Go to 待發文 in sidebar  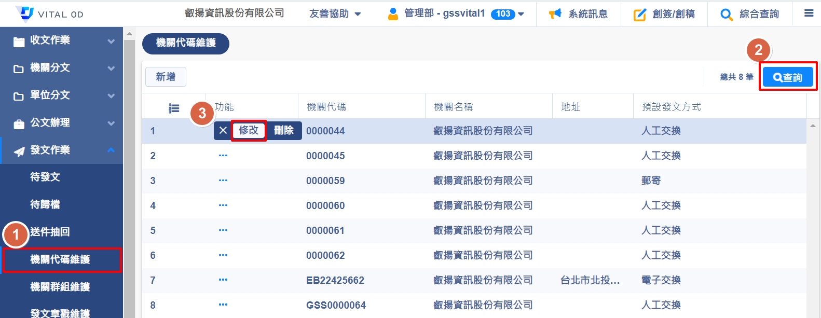pyautogui.click(x=45, y=177)
